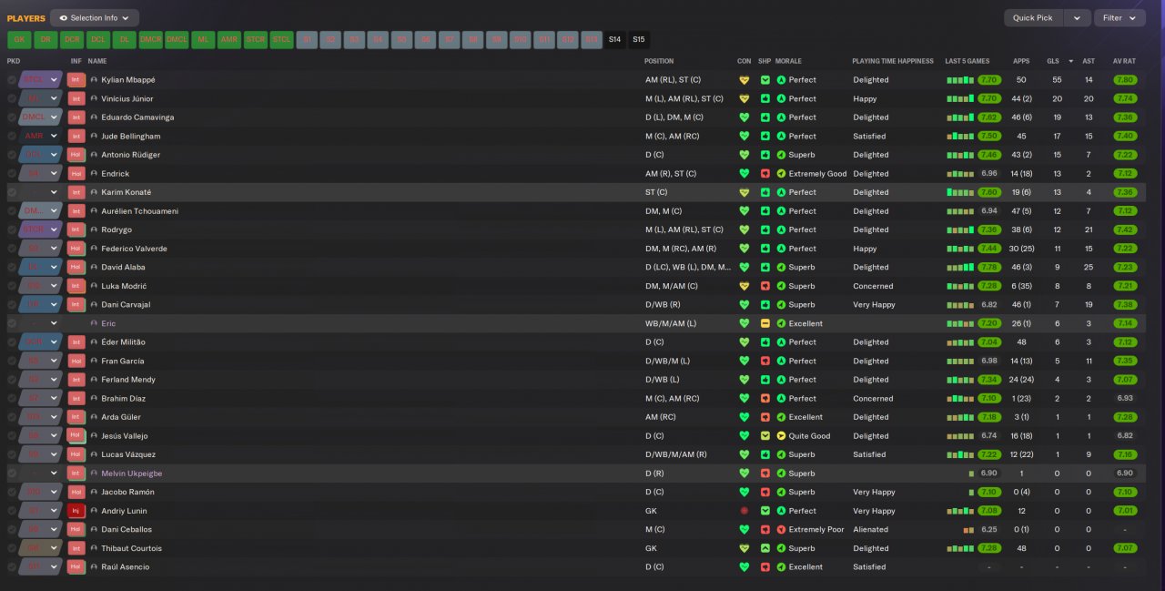1165x591 pixels.
Task: Click Raúl Asencio's match sharpness icon
Action: [765, 567]
